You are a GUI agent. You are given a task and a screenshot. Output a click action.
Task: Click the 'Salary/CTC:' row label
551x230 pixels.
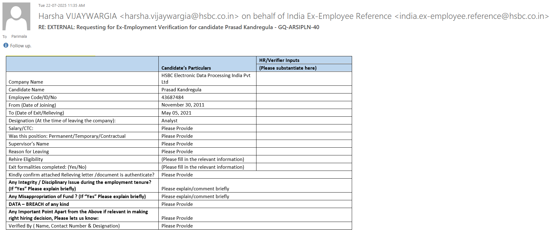click(x=21, y=128)
